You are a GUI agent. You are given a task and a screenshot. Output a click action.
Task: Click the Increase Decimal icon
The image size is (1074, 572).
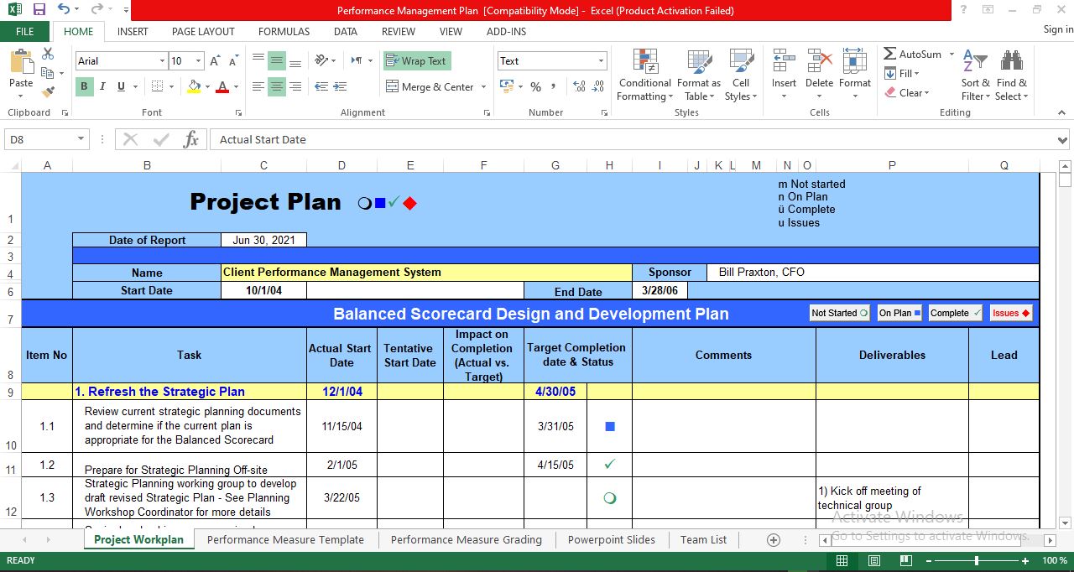pyautogui.click(x=579, y=86)
